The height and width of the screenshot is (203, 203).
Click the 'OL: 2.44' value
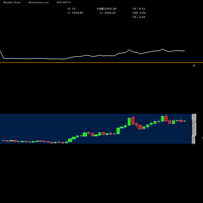tap(139, 17)
